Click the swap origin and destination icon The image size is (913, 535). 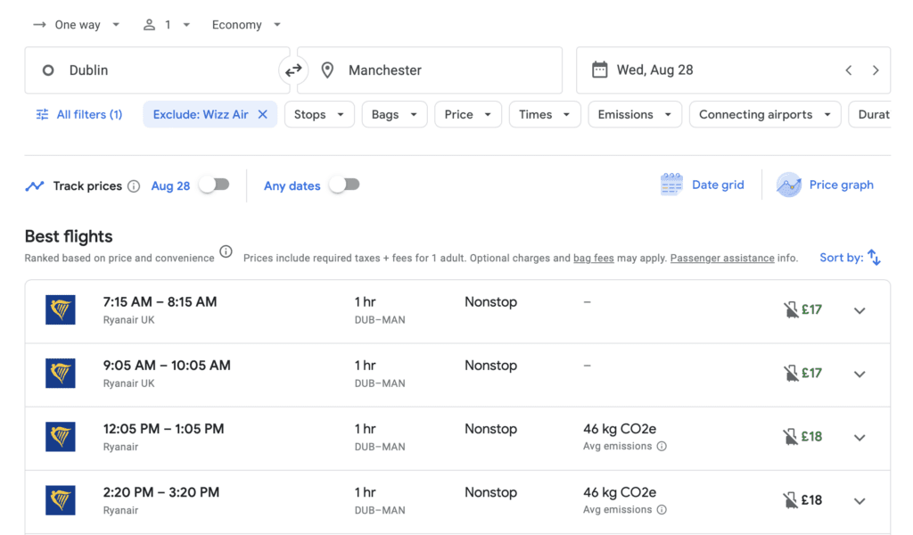(293, 70)
